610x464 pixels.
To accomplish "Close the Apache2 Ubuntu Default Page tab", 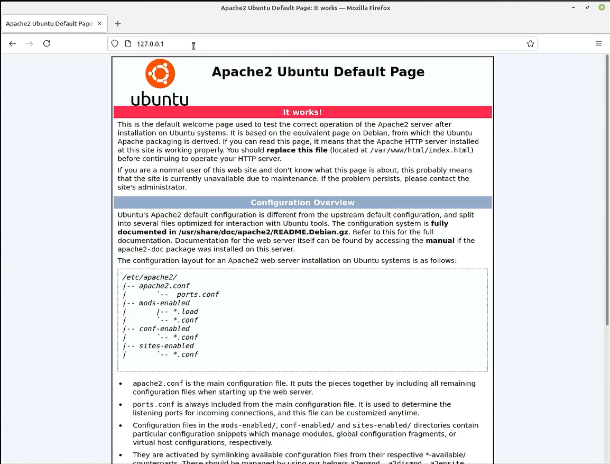I will click(x=100, y=24).
